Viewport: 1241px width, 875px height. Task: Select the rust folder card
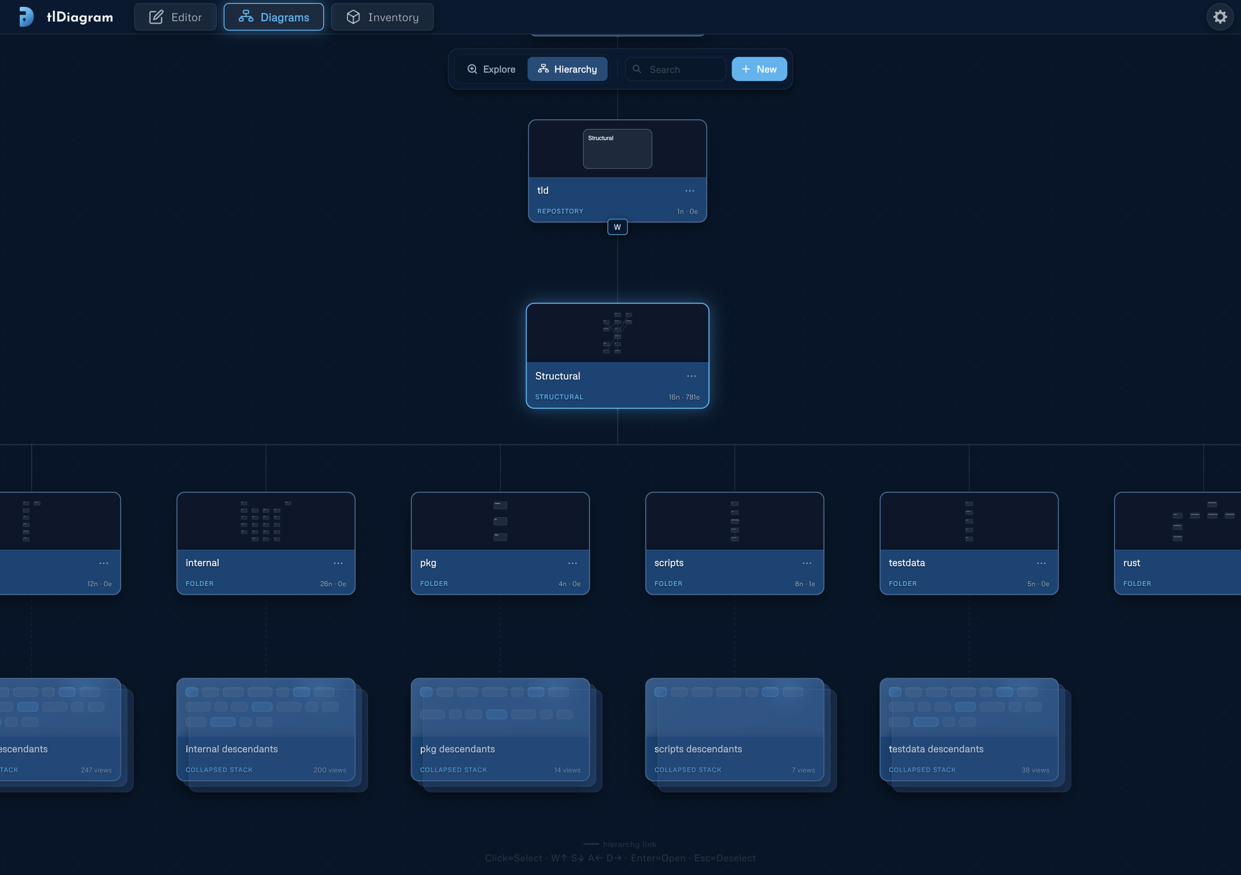tap(1178, 544)
